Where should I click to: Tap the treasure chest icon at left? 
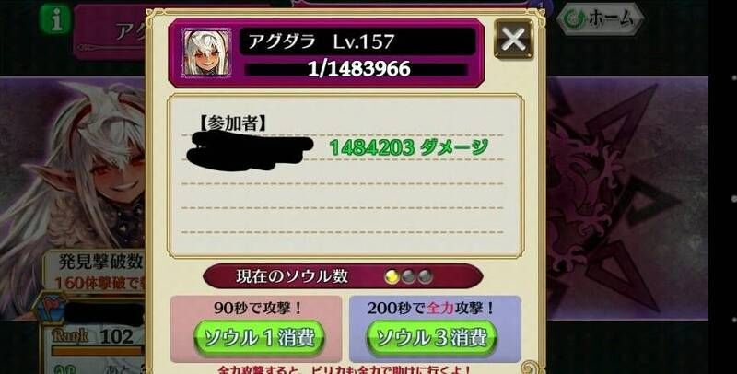50,308
